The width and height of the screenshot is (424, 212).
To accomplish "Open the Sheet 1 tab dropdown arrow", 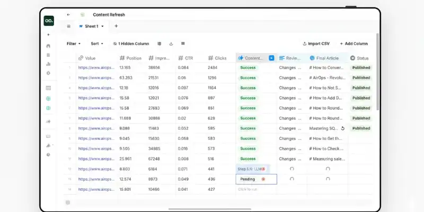I will [102, 26].
